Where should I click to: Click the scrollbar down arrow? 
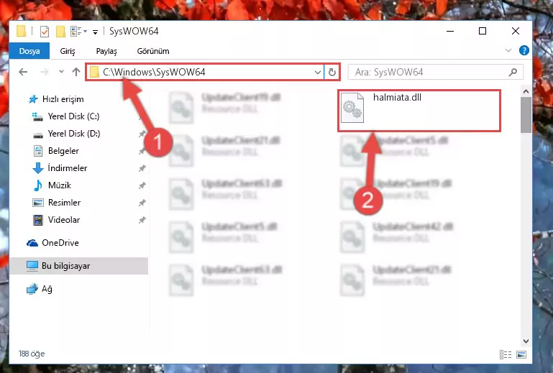click(x=526, y=341)
